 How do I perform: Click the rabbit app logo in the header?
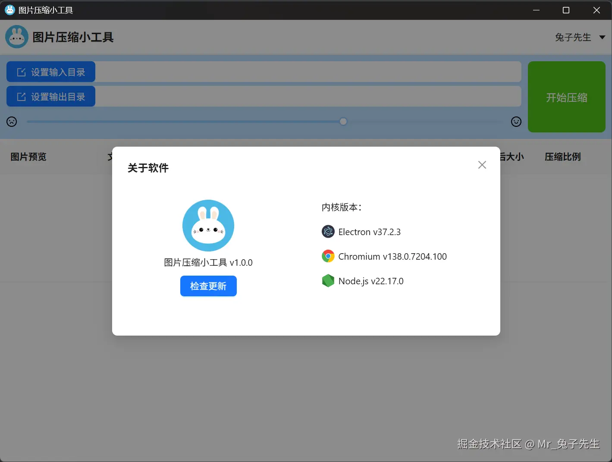point(16,37)
